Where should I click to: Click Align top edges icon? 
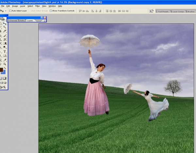pyautogui.click(x=80, y=11)
